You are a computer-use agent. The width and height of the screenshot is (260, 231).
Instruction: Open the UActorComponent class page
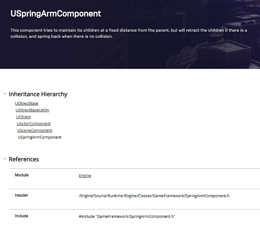(33, 123)
